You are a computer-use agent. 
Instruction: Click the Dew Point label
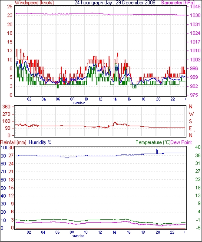181,142
